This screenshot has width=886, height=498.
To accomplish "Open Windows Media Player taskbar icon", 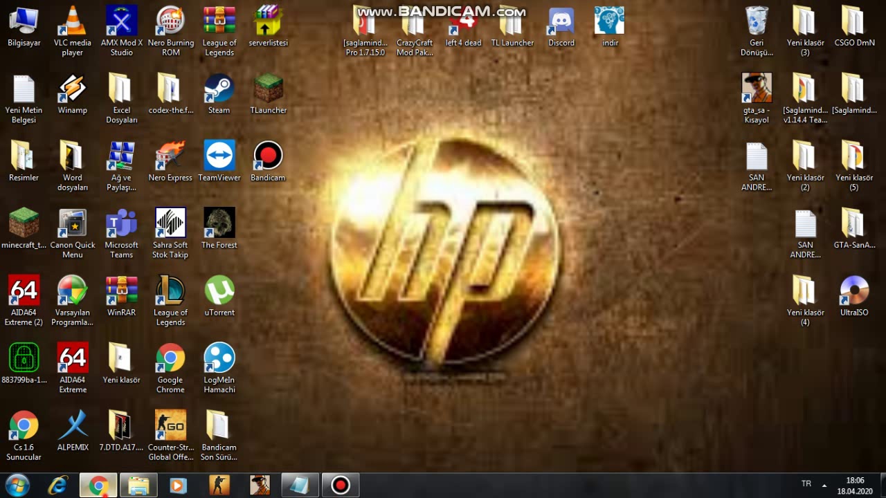I will [x=178, y=486].
